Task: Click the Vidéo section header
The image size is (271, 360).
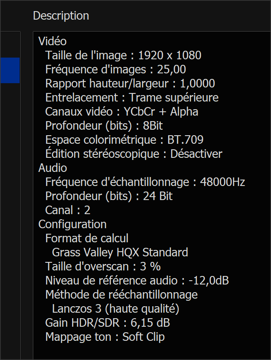Action: coord(52,41)
